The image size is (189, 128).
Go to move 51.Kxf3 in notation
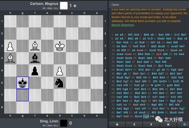pyautogui.click(x=176, y=81)
